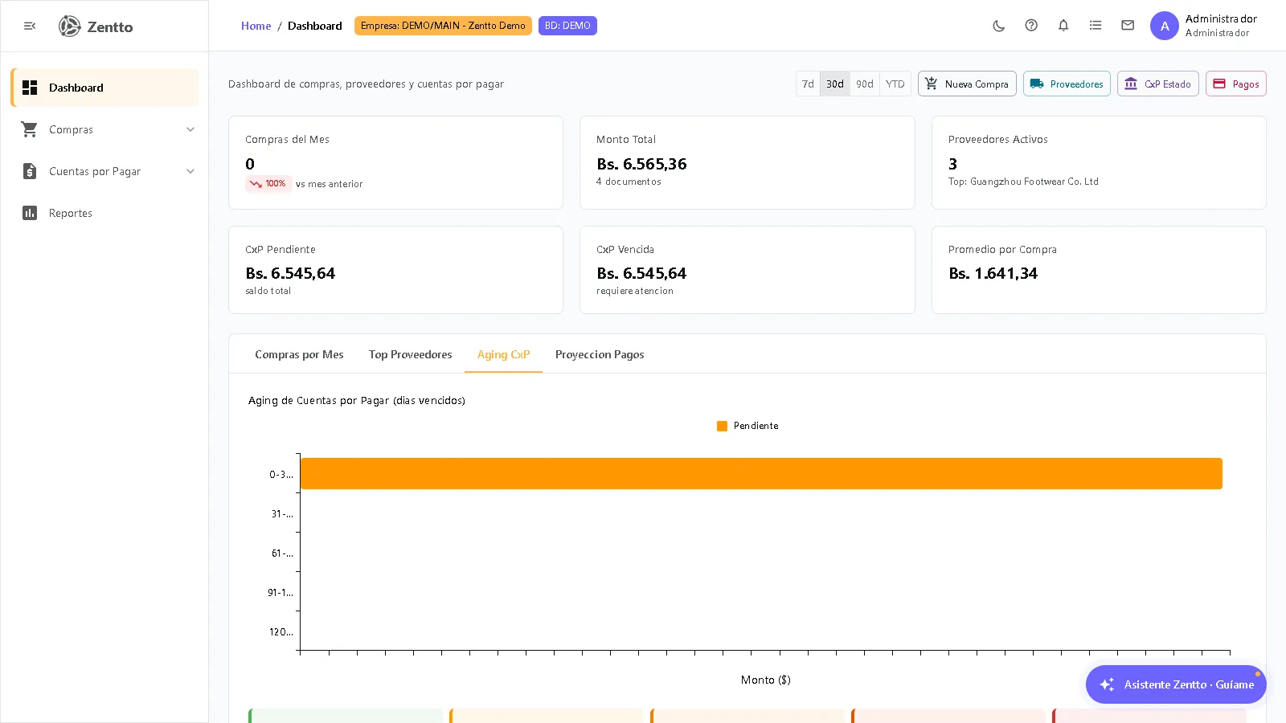Switch to Compras por Mes tab
Viewport: 1286px width, 723px height.
point(299,354)
